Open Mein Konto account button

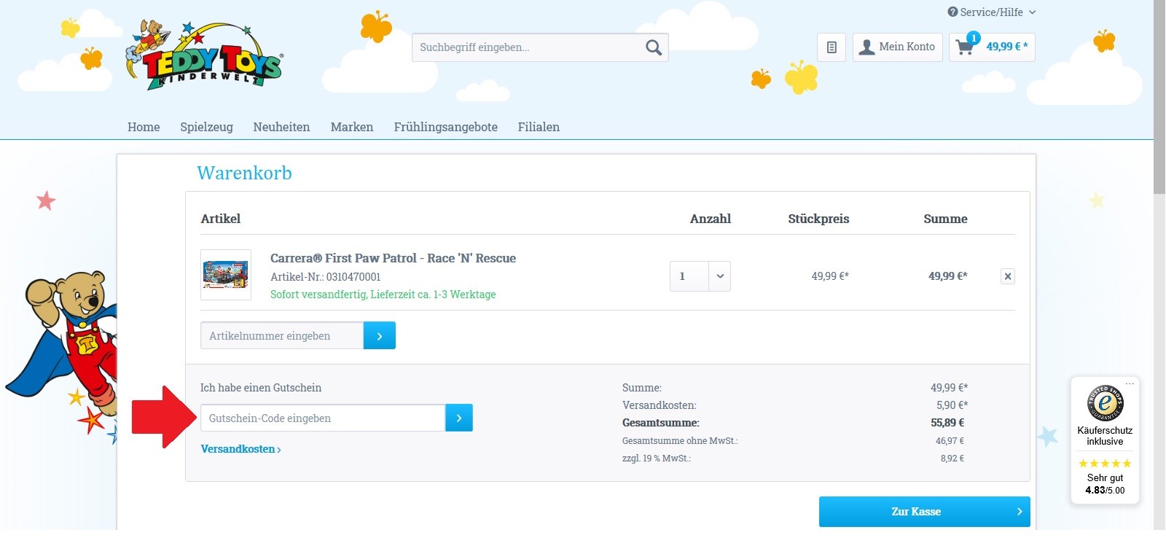point(898,47)
